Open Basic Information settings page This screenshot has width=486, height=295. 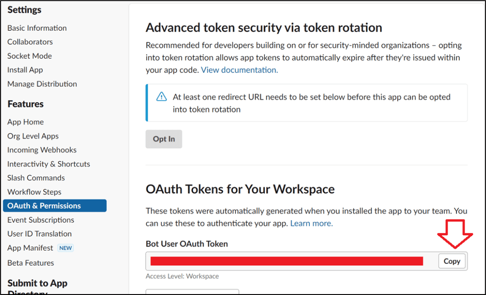[x=37, y=28]
